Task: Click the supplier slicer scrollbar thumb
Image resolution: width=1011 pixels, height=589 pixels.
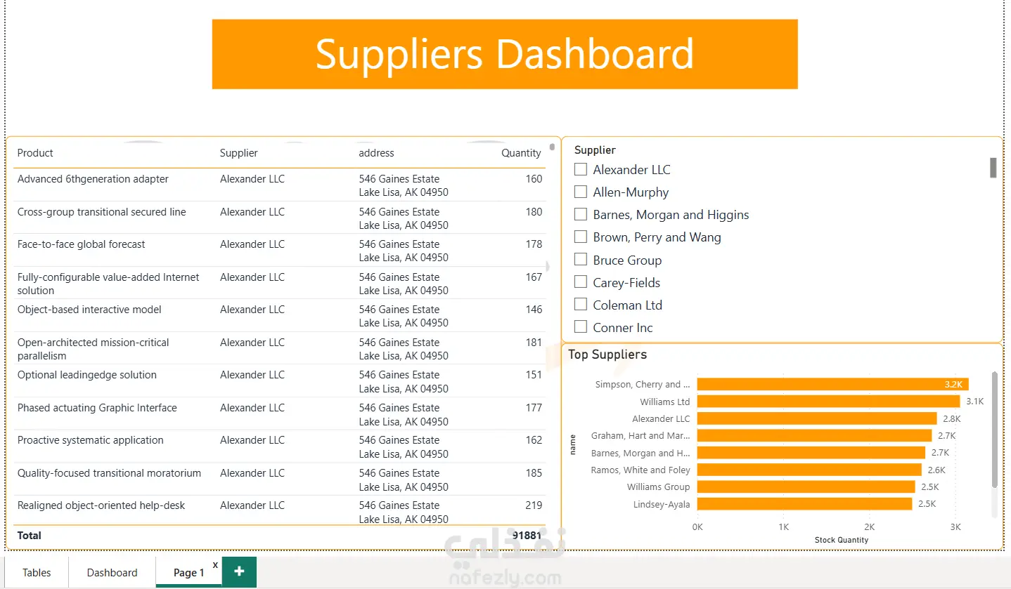Action: coord(993,168)
